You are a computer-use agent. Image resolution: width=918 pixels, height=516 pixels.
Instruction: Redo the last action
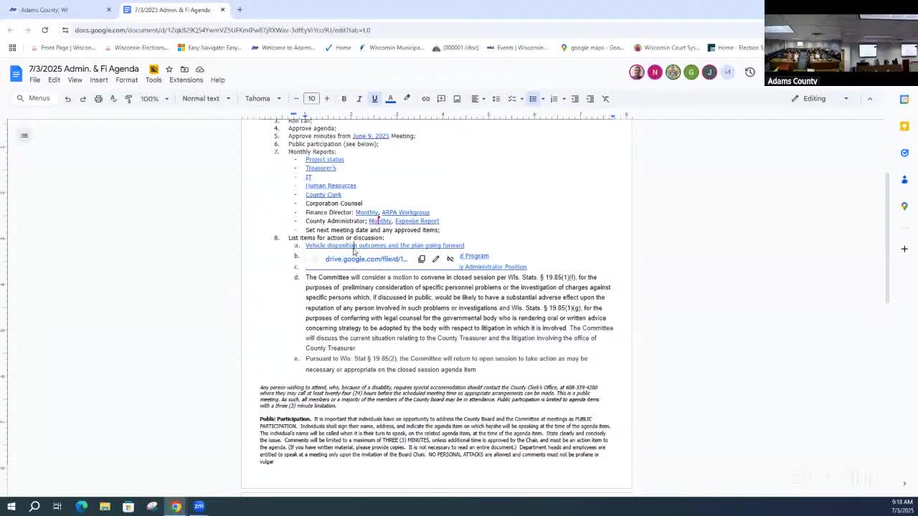click(83, 99)
